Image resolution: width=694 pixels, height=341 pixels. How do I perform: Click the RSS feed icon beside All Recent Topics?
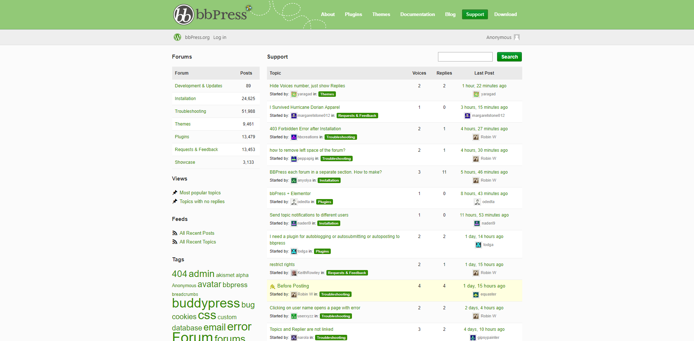click(175, 242)
